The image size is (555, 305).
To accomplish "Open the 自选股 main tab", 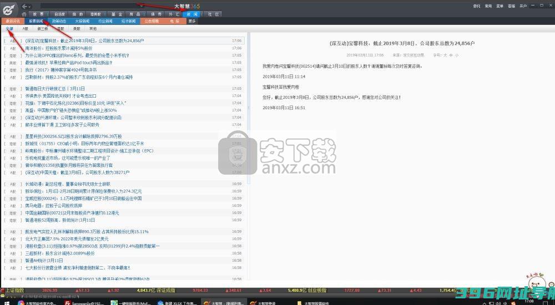I will [x=59, y=14].
